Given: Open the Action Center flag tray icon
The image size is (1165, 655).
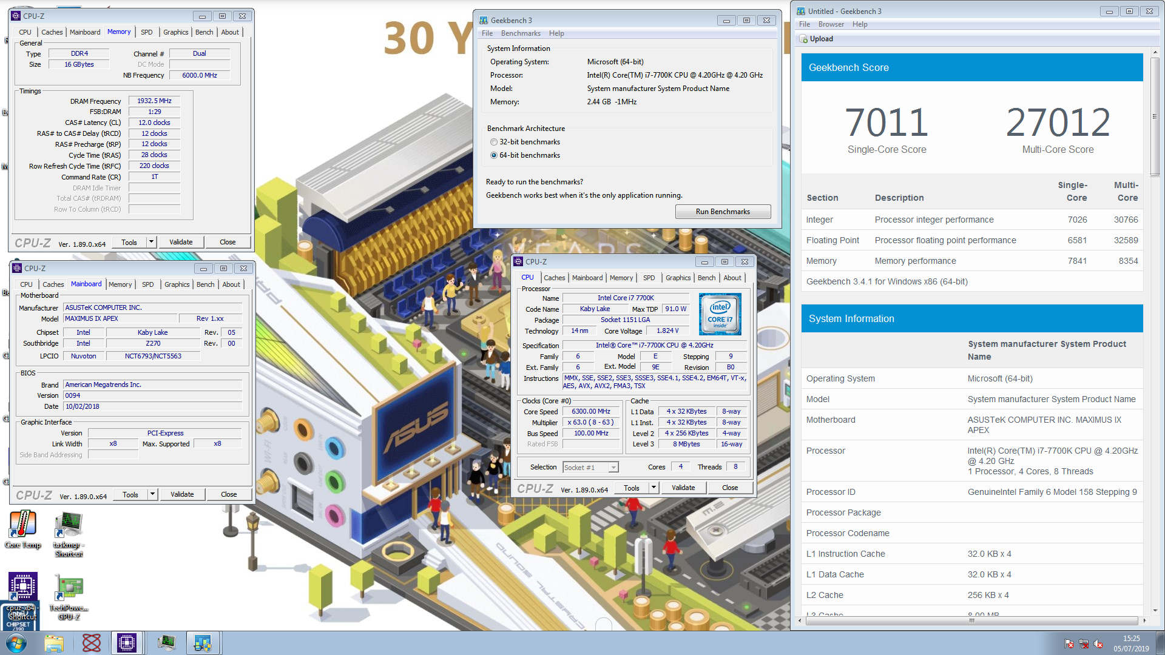Looking at the screenshot, I should coord(1069,643).
